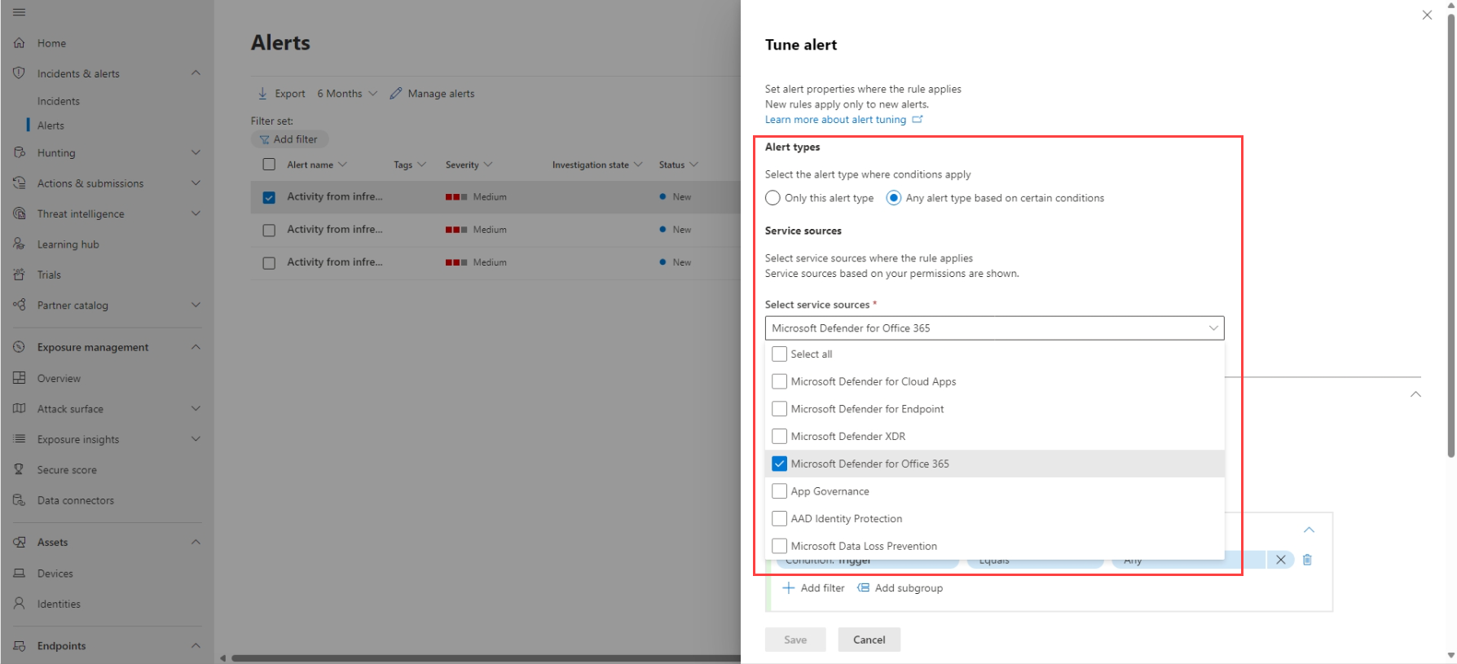Select the 'Only this alert type' radio button
The height and width of the screenshot is (664, 1457).
pos(773,198)
